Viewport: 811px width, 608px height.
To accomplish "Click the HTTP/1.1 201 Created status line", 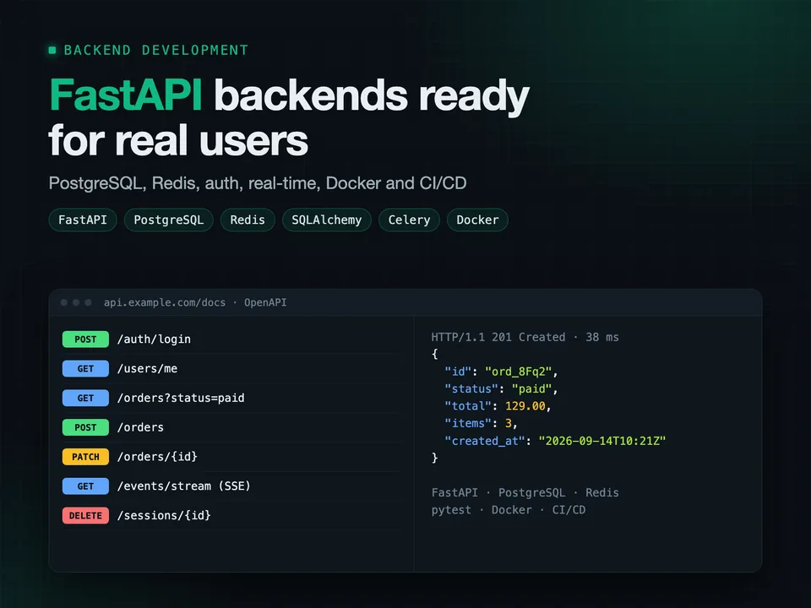I will (x=525, y=337).
